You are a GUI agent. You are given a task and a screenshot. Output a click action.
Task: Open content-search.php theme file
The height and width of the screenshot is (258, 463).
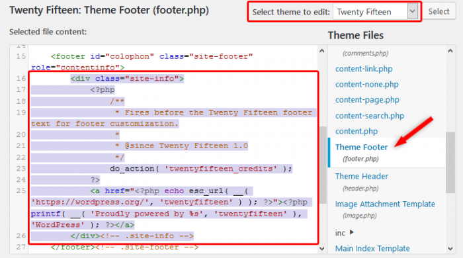coord(370,116)
